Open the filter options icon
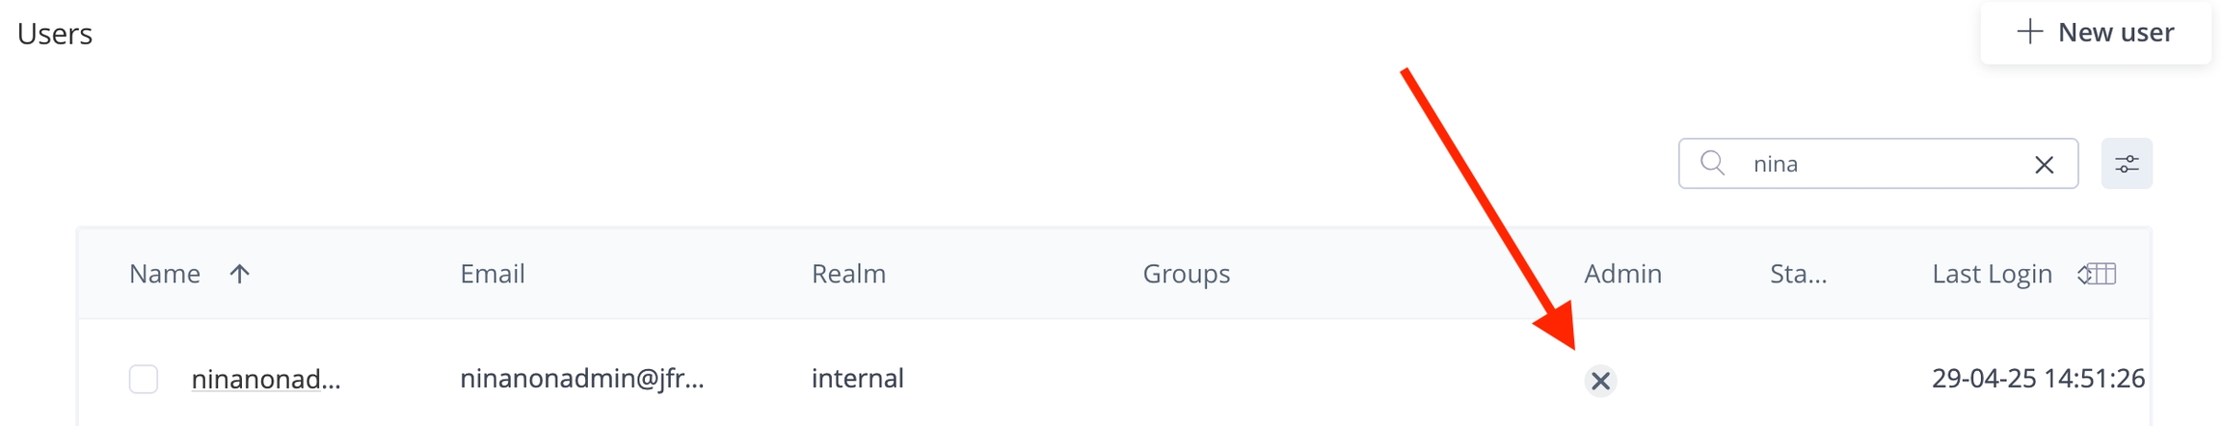The image size is (2221, 426). [x=2127, y=165]
